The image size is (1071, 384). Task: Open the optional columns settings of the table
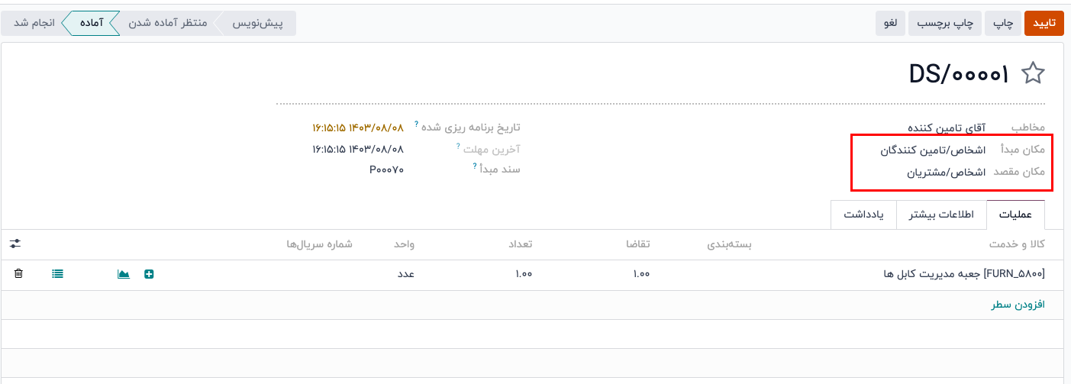[x=15, y=244]
